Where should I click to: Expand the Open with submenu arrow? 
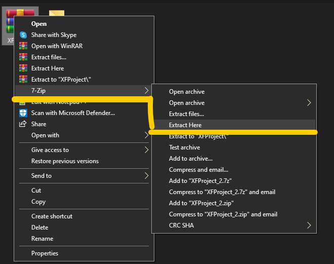[146, 135]
